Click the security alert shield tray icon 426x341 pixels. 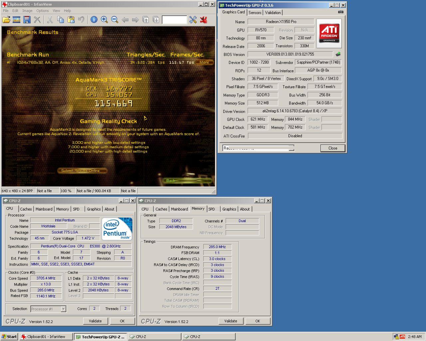[396, 337]
